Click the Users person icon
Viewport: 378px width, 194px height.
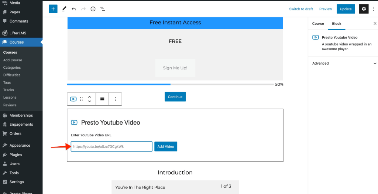(4, 164)
